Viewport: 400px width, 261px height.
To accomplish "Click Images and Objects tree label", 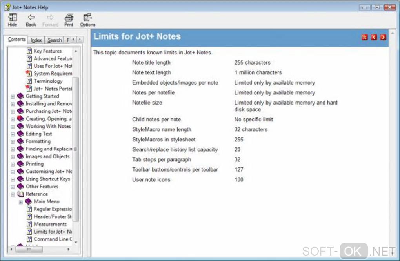I will [47, 156].
